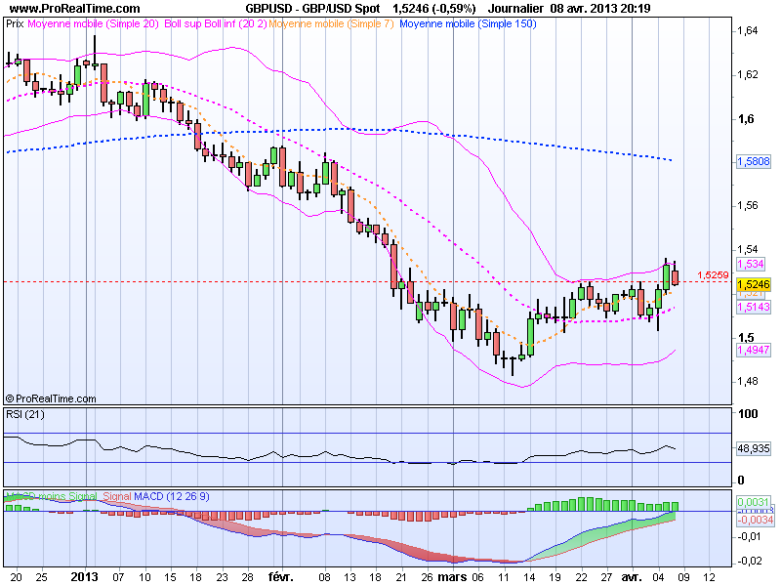
Task: Click the magenta 1,5143 moving average tag
Action: pos(753,307)
